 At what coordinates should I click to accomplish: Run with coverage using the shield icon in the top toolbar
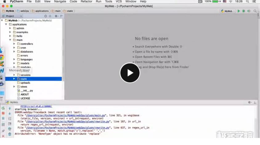coord(249,11)
